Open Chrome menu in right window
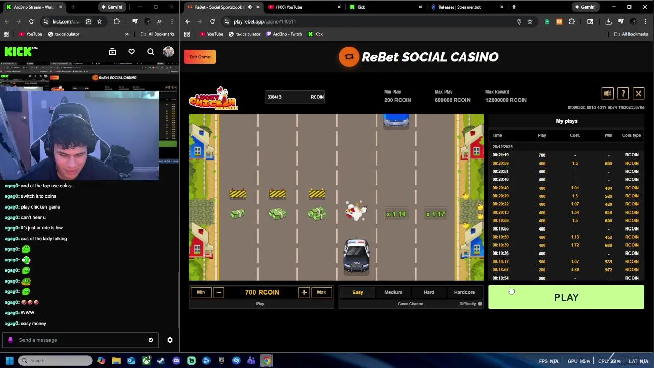 tap(646, 21)
